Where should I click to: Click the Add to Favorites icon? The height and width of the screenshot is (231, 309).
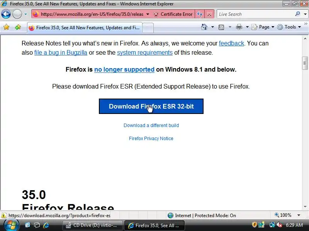(18, 27)
